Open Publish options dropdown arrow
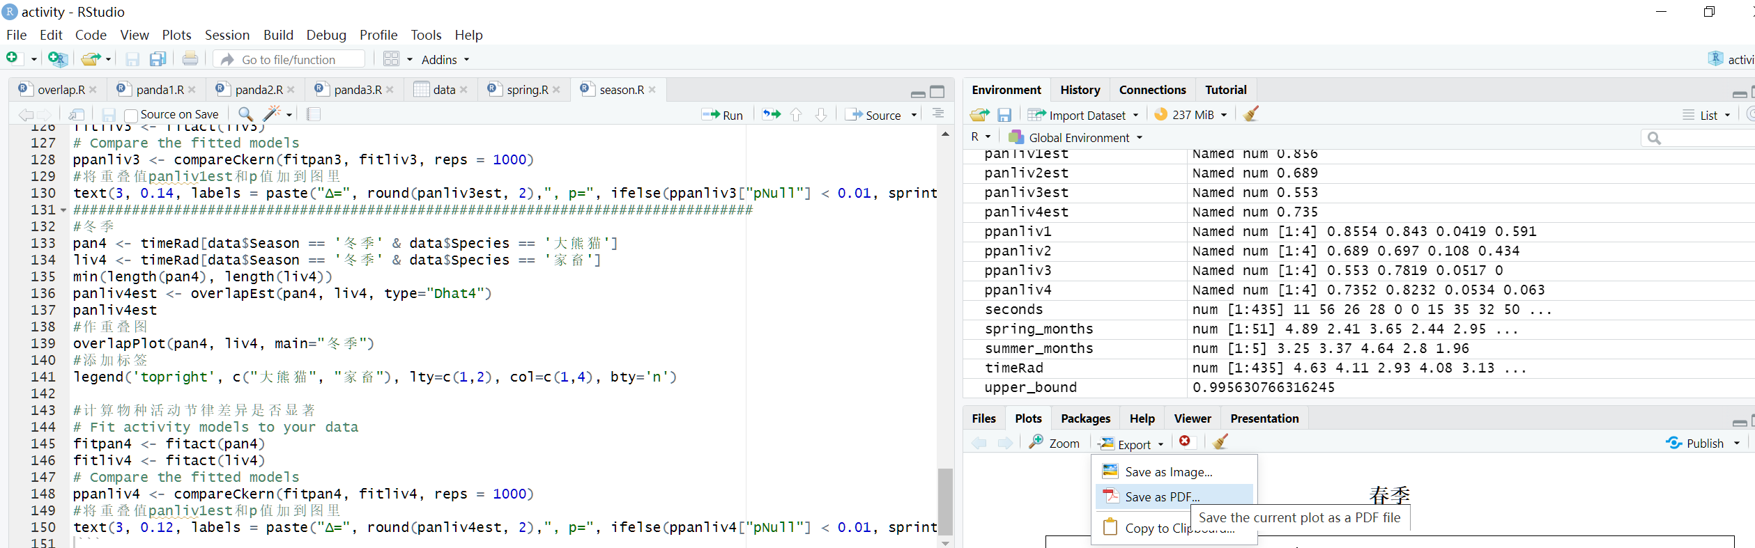 pyautogui.click(x=1736, y=444)
